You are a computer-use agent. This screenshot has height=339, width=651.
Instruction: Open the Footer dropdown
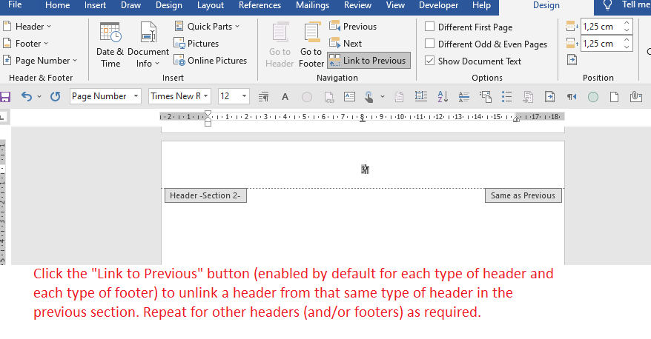tap(26, 43)
